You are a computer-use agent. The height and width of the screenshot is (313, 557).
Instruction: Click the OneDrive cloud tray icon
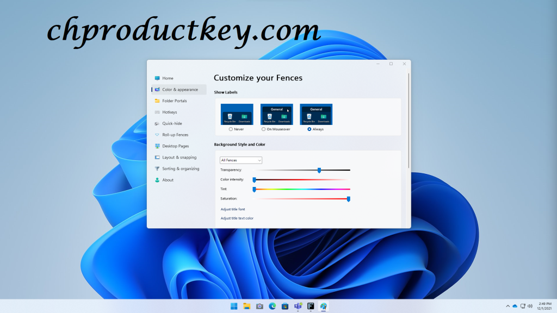click(x=515, y=306)
